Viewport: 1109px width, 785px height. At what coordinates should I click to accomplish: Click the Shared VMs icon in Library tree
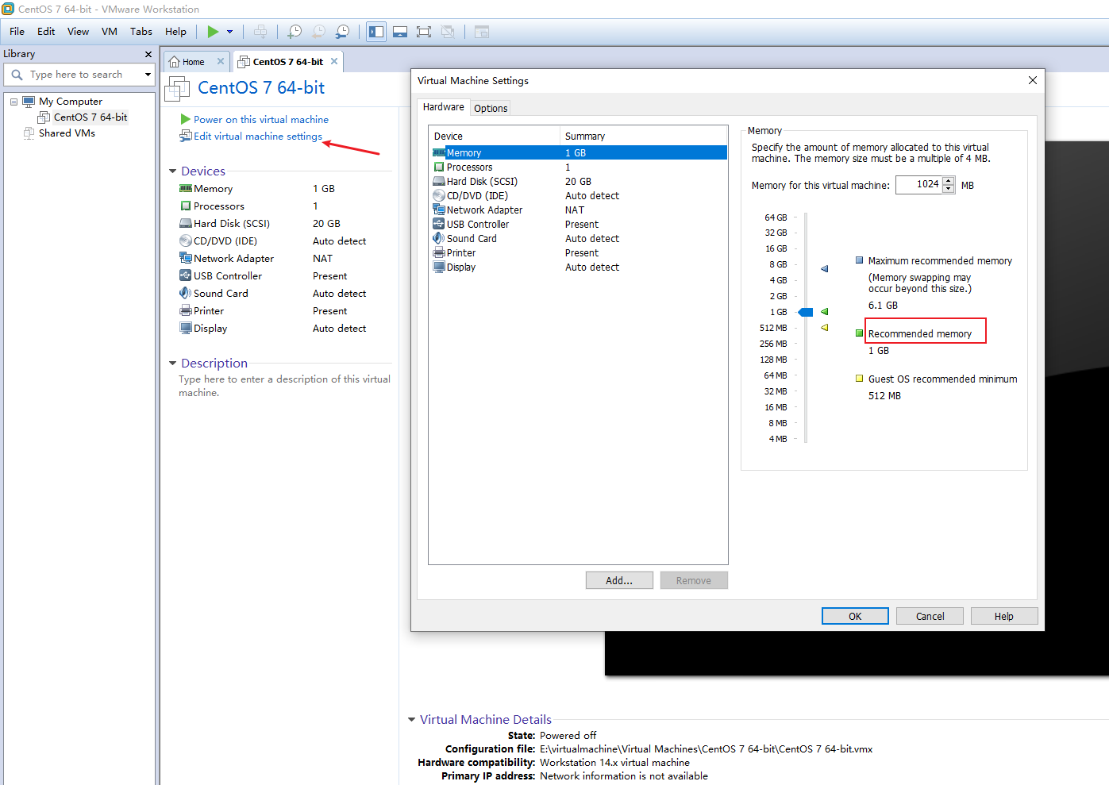click(29, 133)
